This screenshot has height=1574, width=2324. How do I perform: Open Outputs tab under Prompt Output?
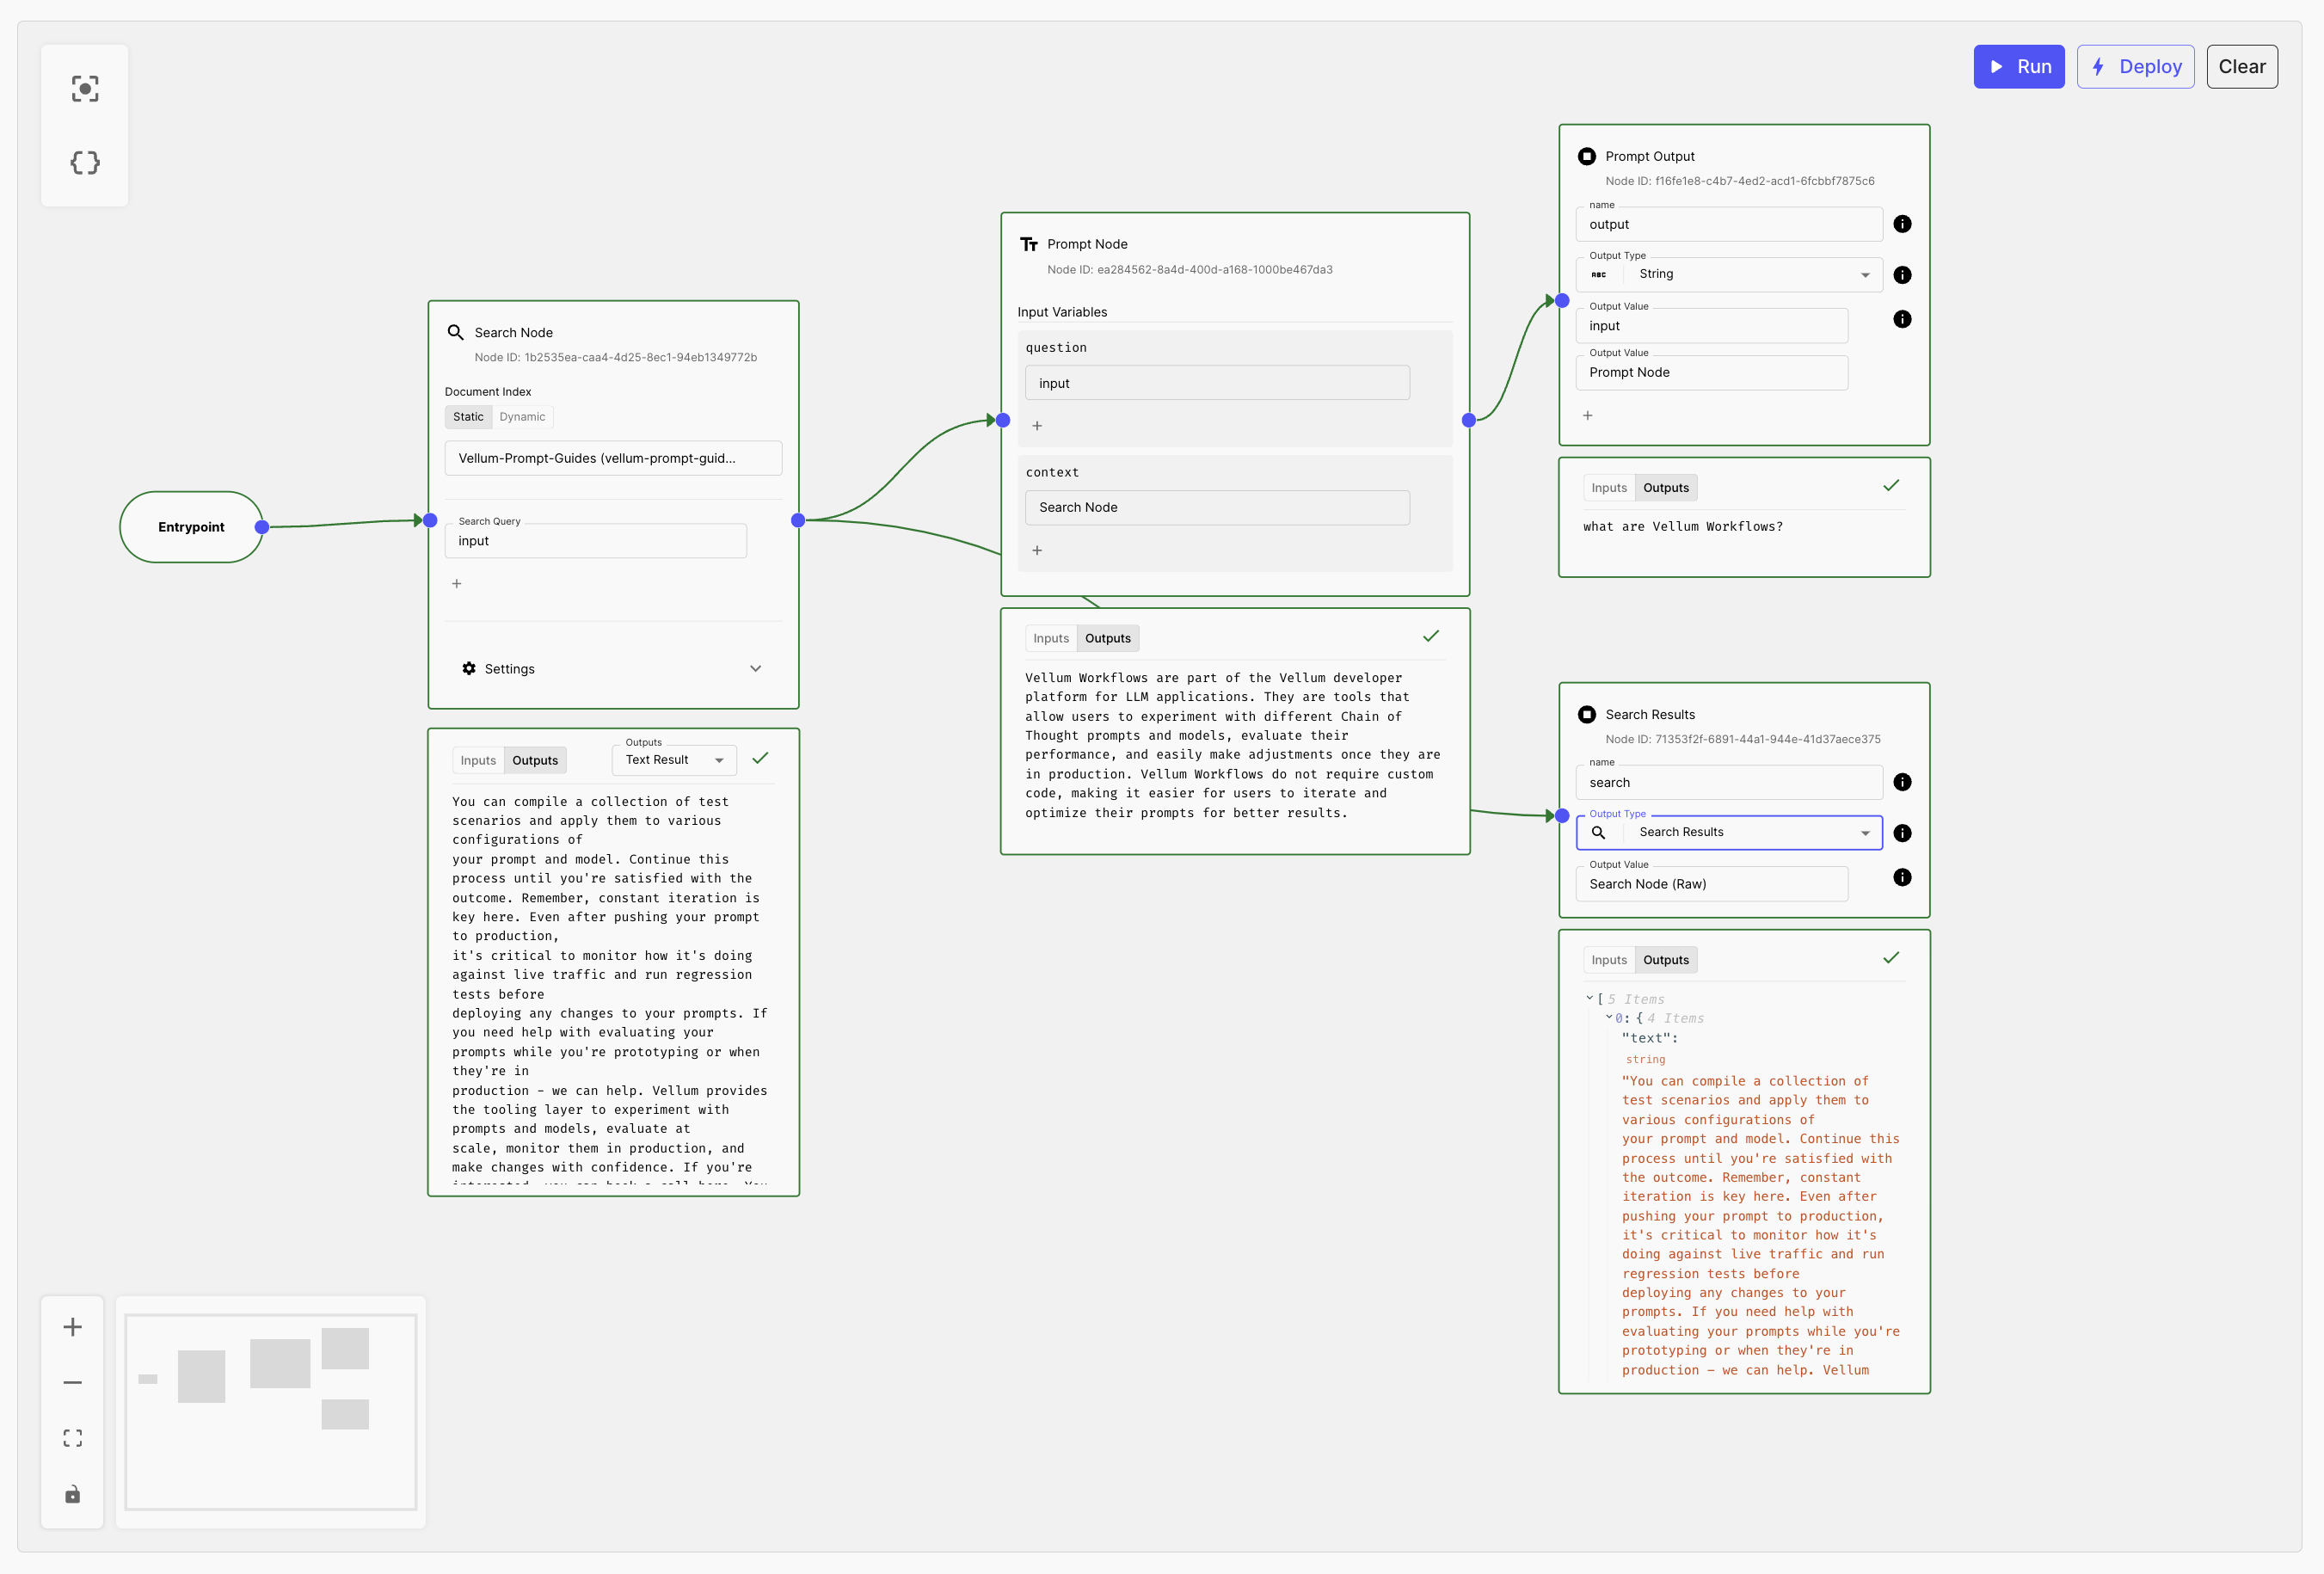[x=1666, y=488]
